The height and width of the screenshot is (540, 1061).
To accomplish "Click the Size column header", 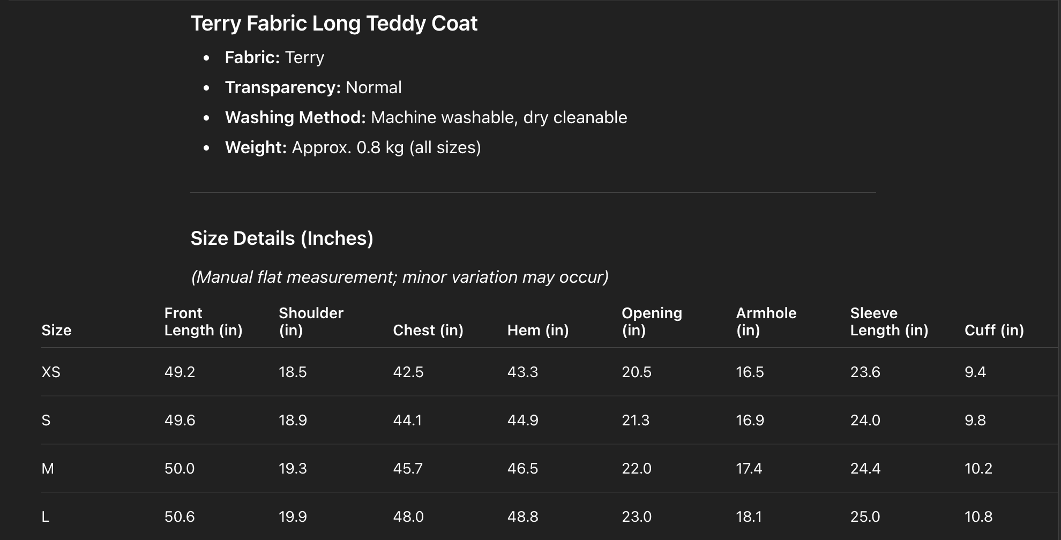I will pos(56,330).
